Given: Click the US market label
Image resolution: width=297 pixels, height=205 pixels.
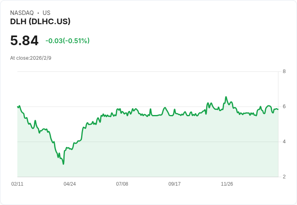Looking at the screenshot, I should click(46, 13).
